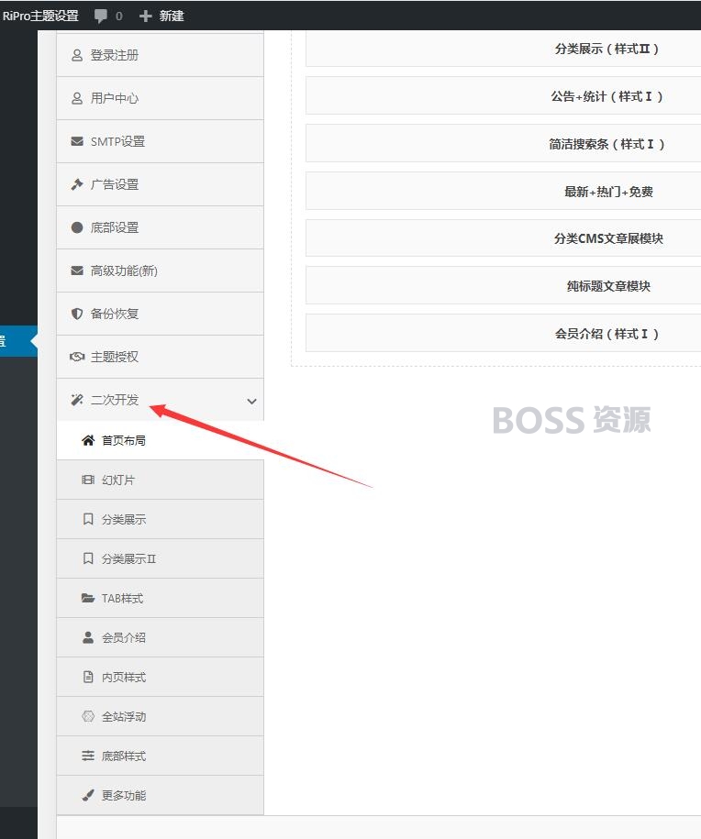Collapse the 二次开发 section chevron
This screenshot has width=701, height=839.
[251, 401]
